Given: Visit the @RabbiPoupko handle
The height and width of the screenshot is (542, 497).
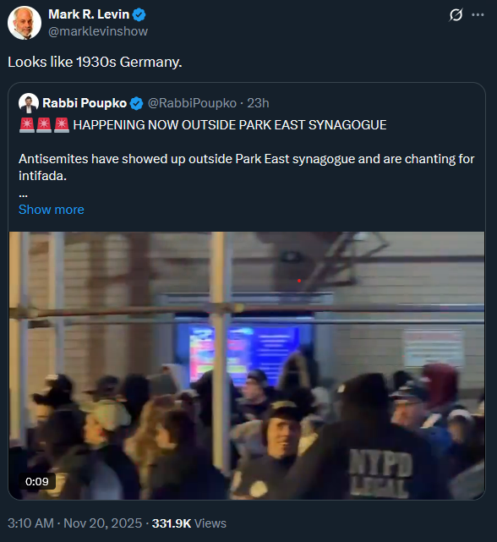Looking at the screenshot, I should (x=192, y=103).
